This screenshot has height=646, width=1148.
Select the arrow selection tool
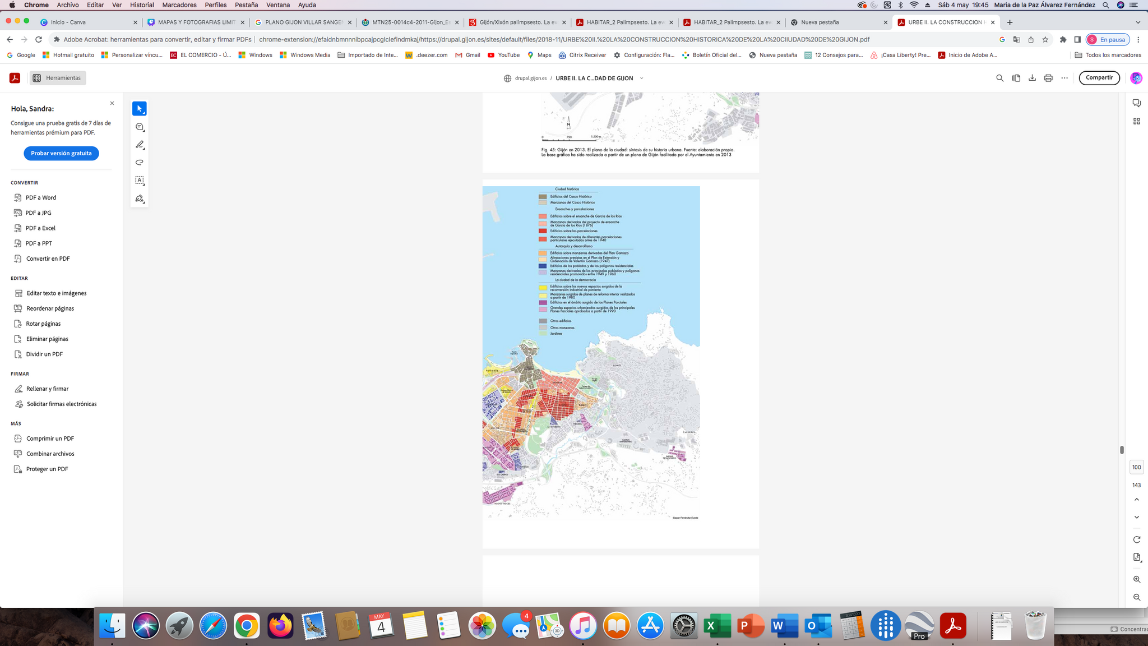(x=140, y=109)
